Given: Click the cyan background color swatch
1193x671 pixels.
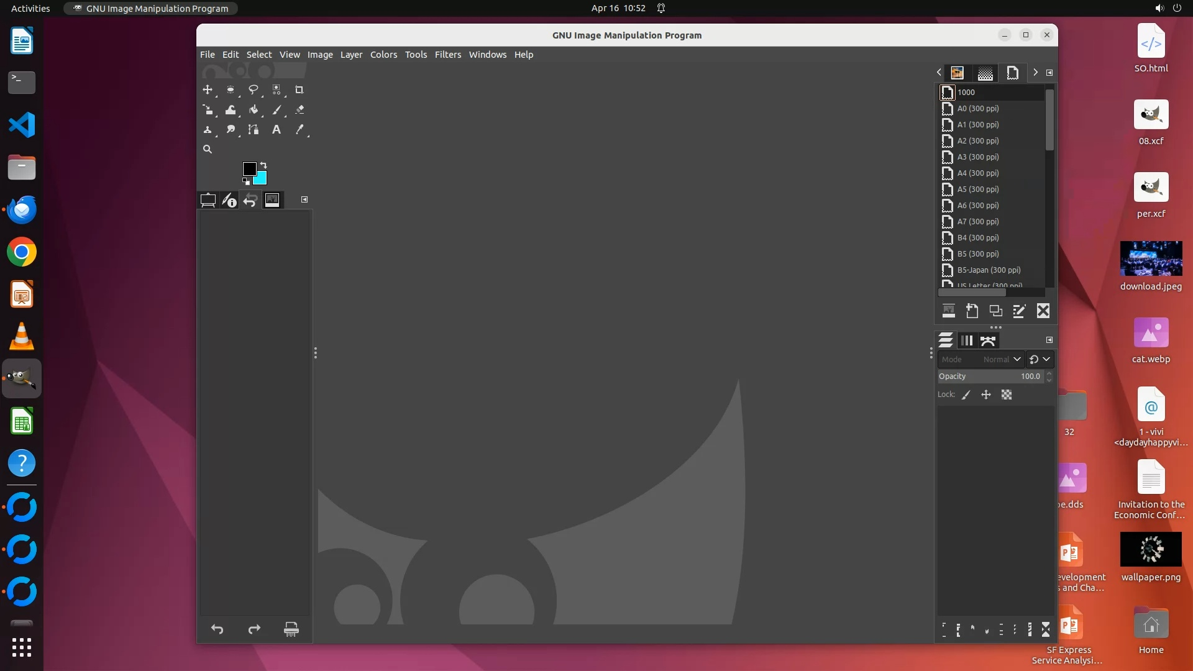Looking at the screenshot, I should [262, 180].
